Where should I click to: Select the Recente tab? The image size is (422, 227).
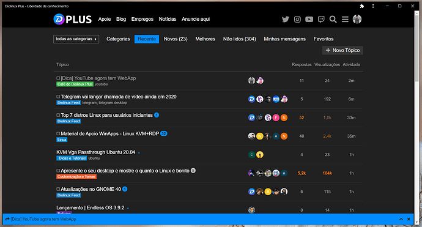[x=147, y=39]
